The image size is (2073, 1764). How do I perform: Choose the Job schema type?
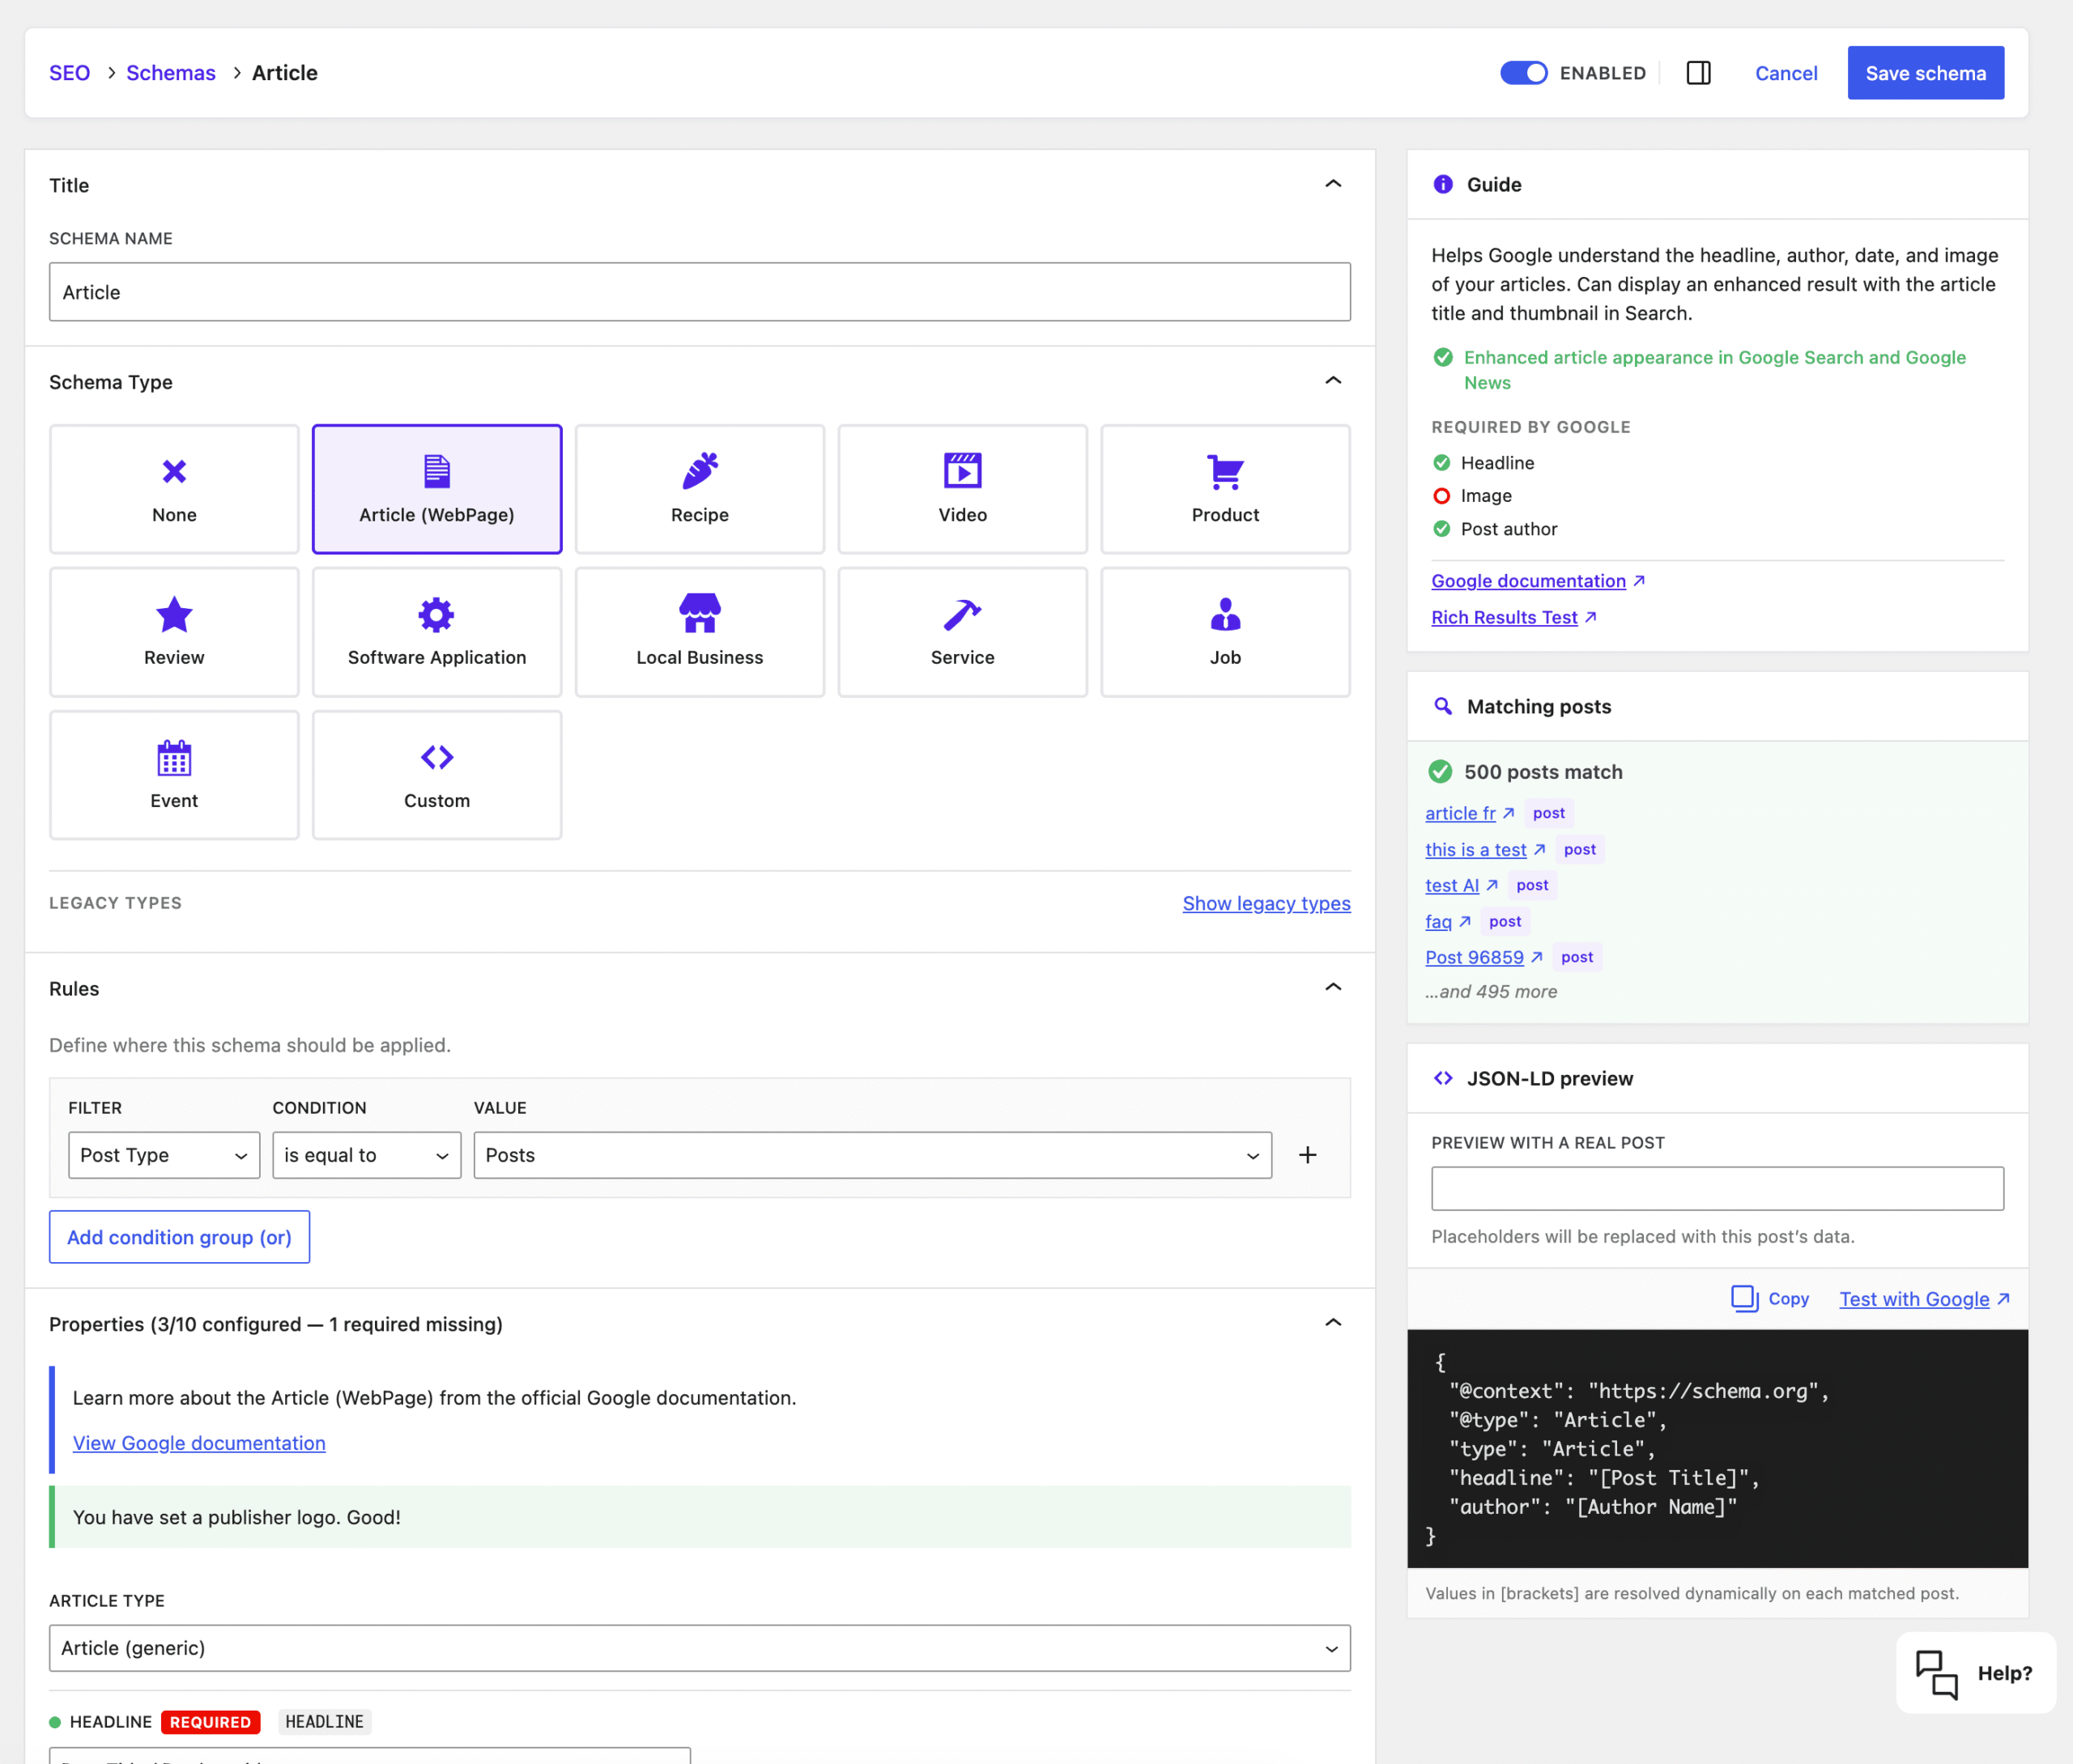pyautogui.click(x=1225, y=632)
